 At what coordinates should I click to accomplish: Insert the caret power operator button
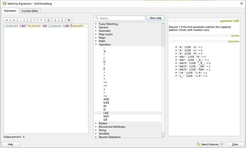42,20
